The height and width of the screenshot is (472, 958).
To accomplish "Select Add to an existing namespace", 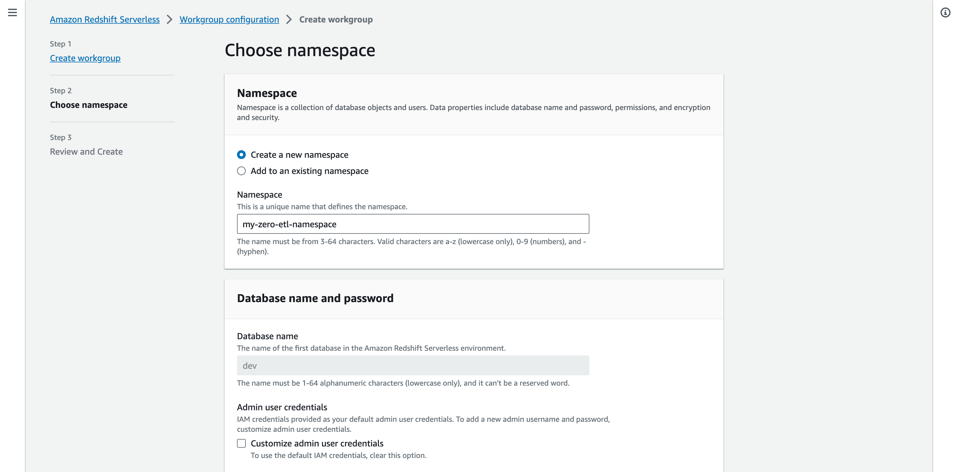I will [241, 171].
